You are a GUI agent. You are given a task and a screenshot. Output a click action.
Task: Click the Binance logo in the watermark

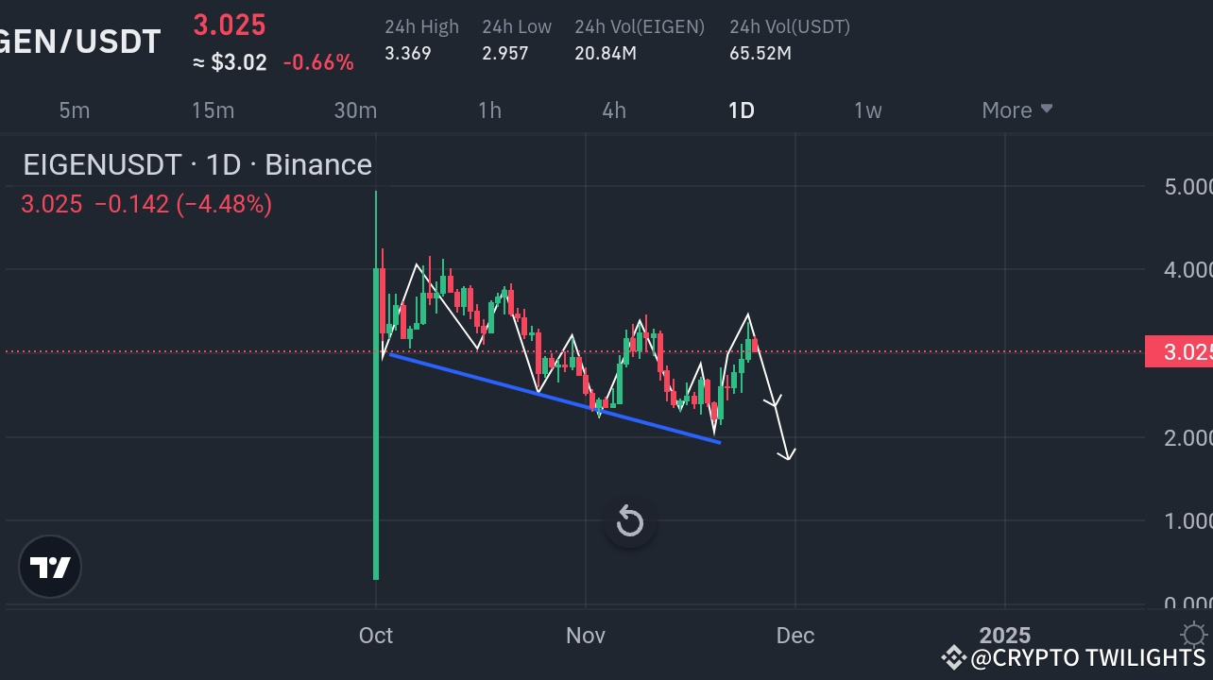pos(953,657)
